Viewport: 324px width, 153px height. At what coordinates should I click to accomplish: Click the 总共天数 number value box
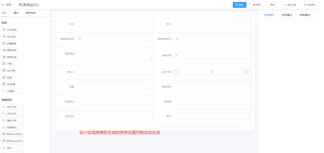(x=211, y=72)
